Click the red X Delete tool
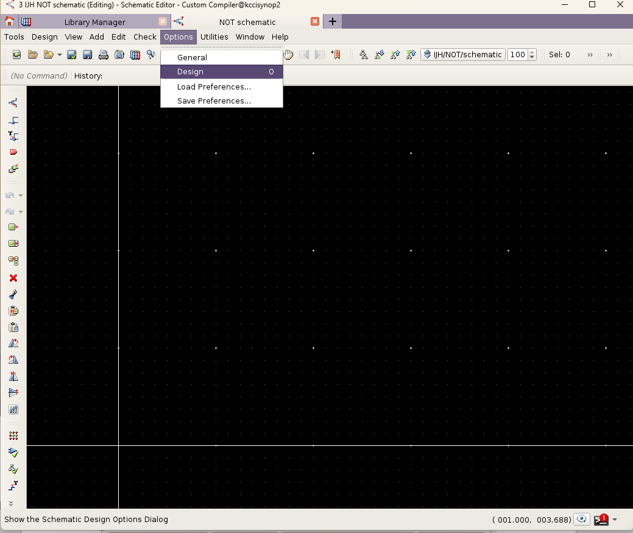This screenshot has height=533, width=633. 13,278
